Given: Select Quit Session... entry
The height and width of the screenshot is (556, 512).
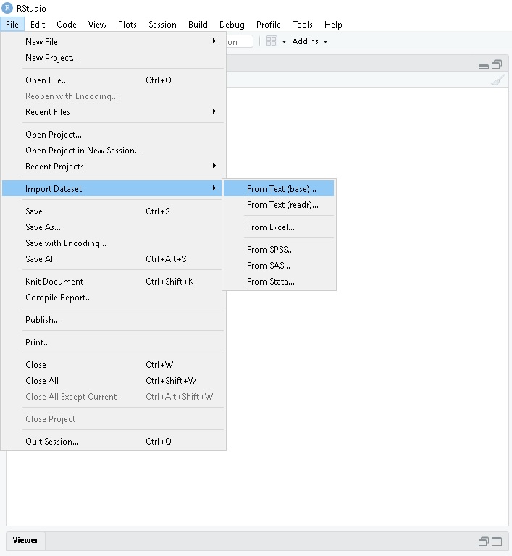Looking at the screenshot, I should coord(114,442).
